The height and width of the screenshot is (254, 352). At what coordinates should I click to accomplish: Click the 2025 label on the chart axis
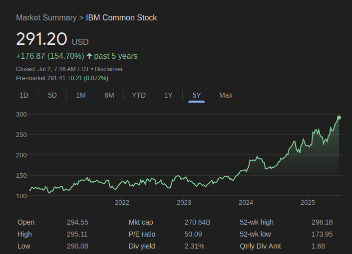(308, 203)
